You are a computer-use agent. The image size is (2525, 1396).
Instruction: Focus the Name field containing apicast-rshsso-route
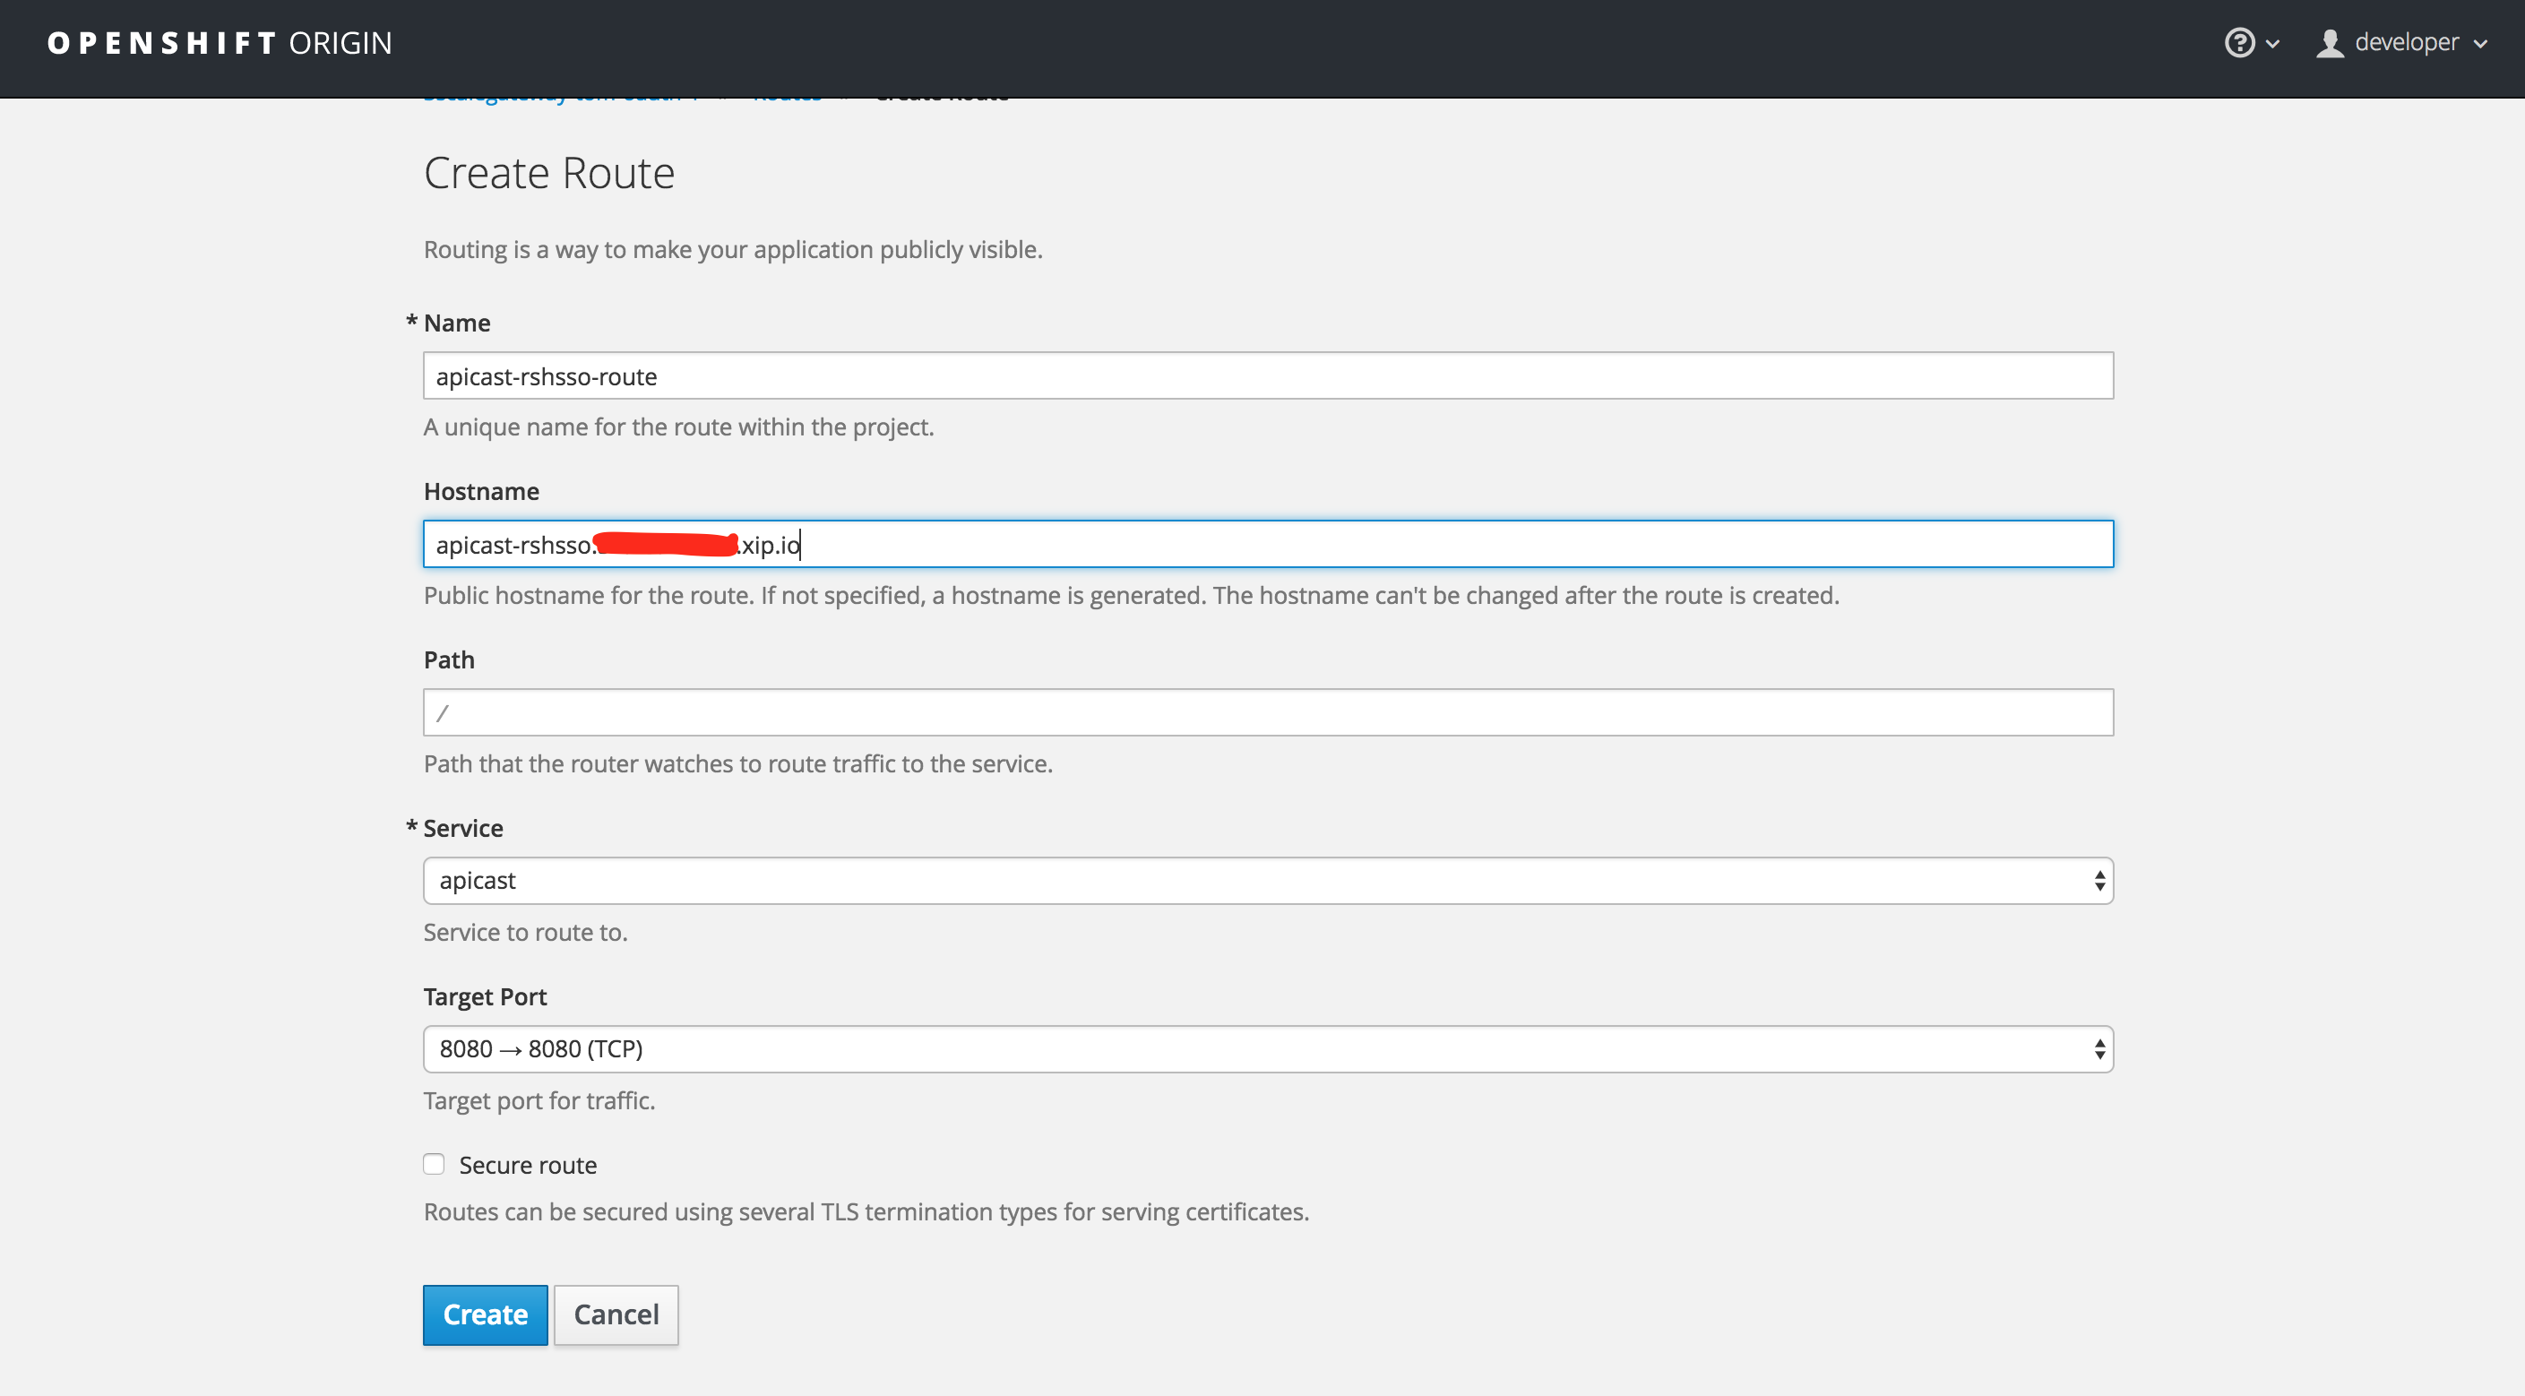coord(1267,375)
